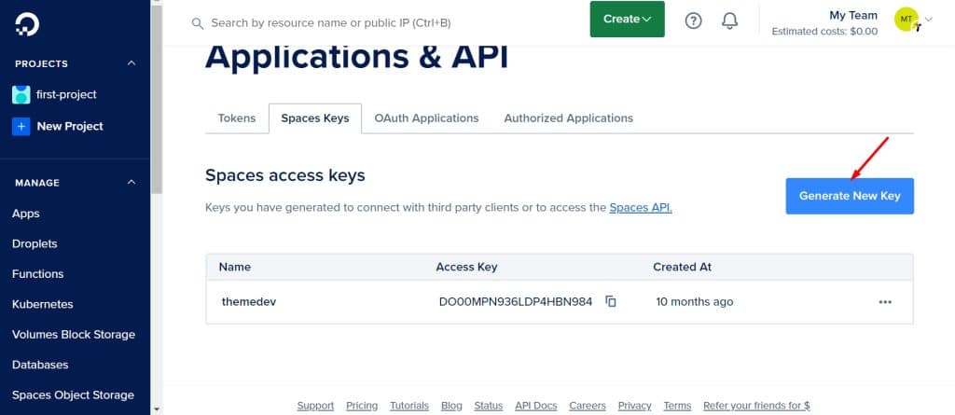Click the Access Key column header

466,267
